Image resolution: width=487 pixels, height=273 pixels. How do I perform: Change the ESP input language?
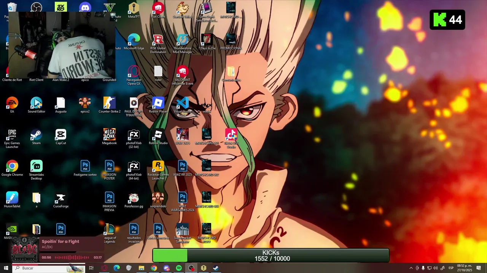coord(451,268)
